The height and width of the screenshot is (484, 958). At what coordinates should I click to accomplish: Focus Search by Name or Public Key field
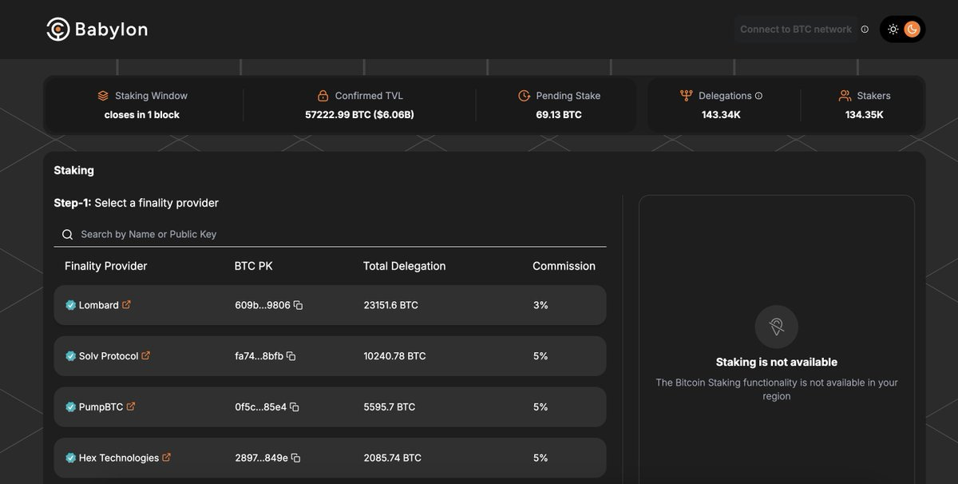pyautogui.click(x=330, y=234)
